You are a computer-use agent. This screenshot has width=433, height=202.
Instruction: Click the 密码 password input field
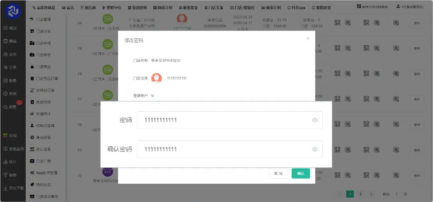pos(230,120)
